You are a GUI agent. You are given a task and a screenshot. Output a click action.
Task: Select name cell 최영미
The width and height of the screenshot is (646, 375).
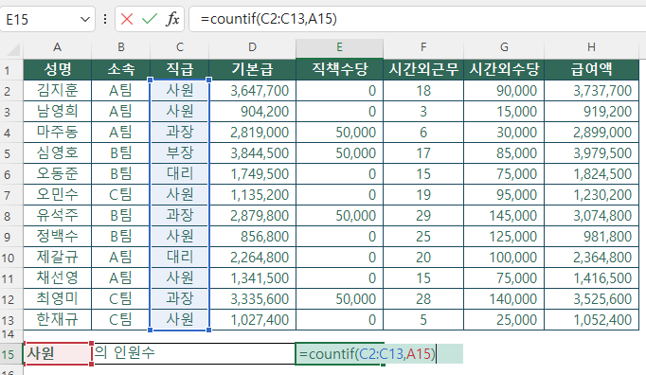(57, 299)
